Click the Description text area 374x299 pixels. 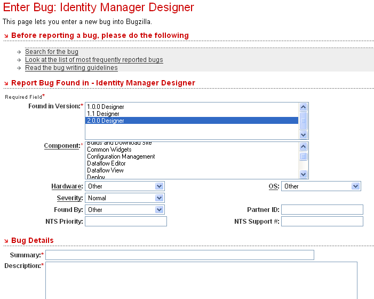(x=201, y=280)
